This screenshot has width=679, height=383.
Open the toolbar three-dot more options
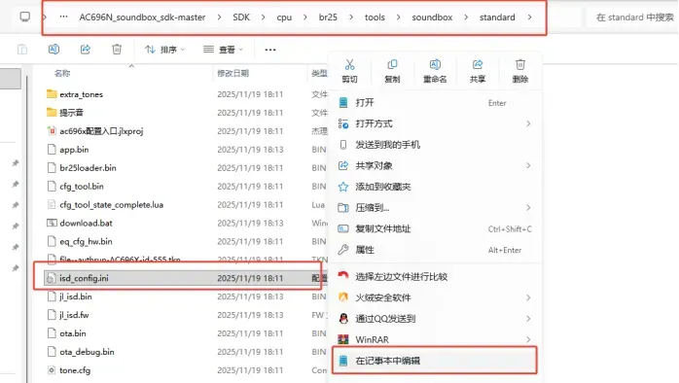pos(270,50)
